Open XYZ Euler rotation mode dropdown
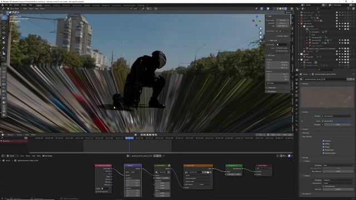Screen dimensions: 356x200 tap(278, 83)
